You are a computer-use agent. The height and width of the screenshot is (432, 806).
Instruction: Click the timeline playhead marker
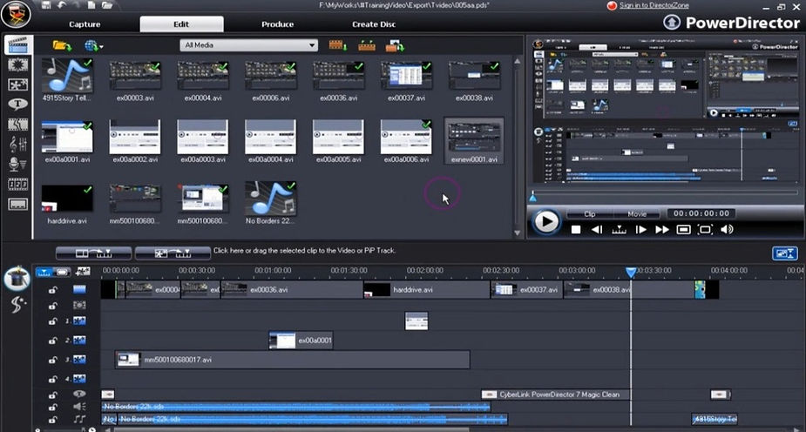631,273
